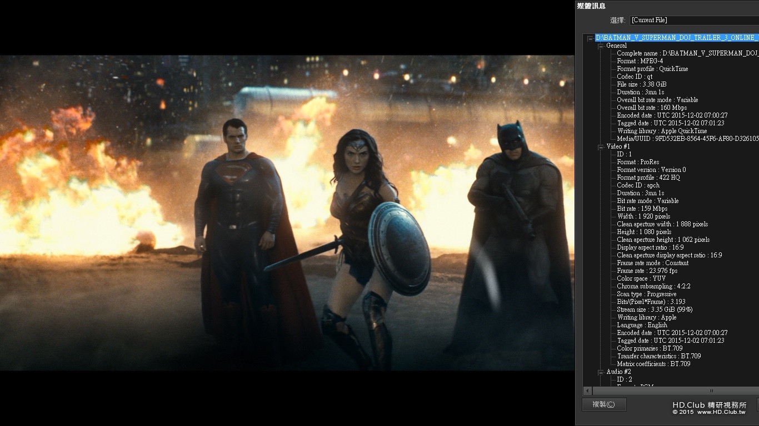The width and height of the screenshot is (759, 426).
Task: Collapse the Video #1 tree section
Action: click(x=601, y=146)
